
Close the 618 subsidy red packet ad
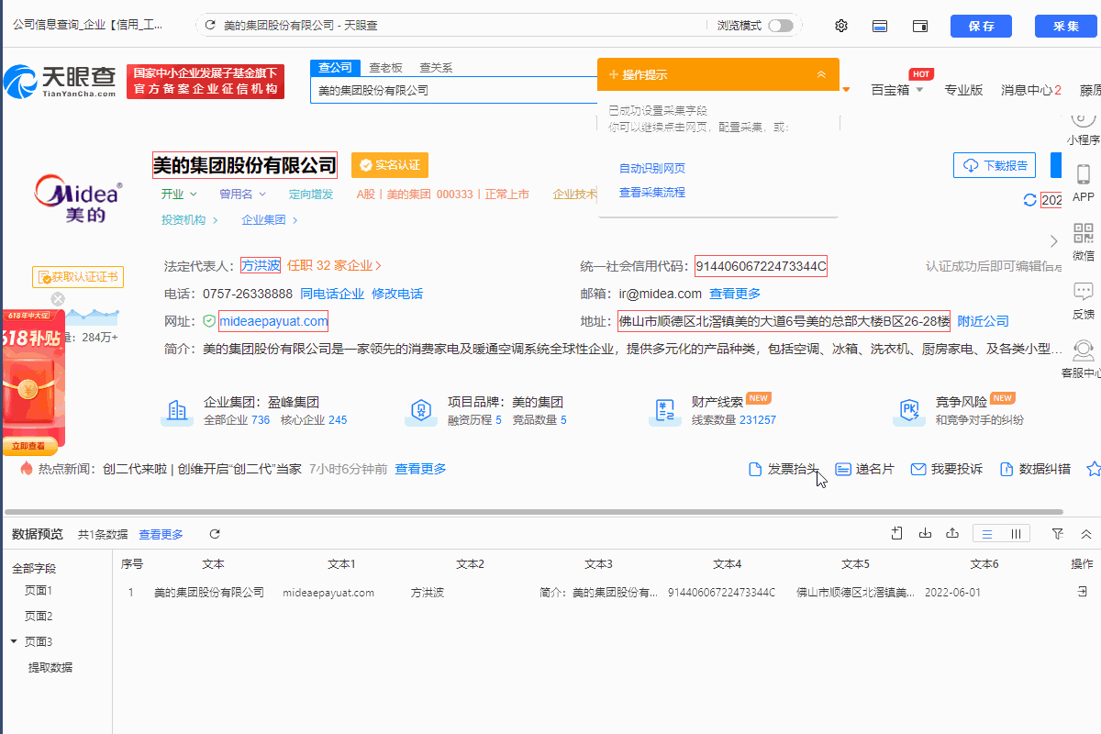[x=58, y=299]
